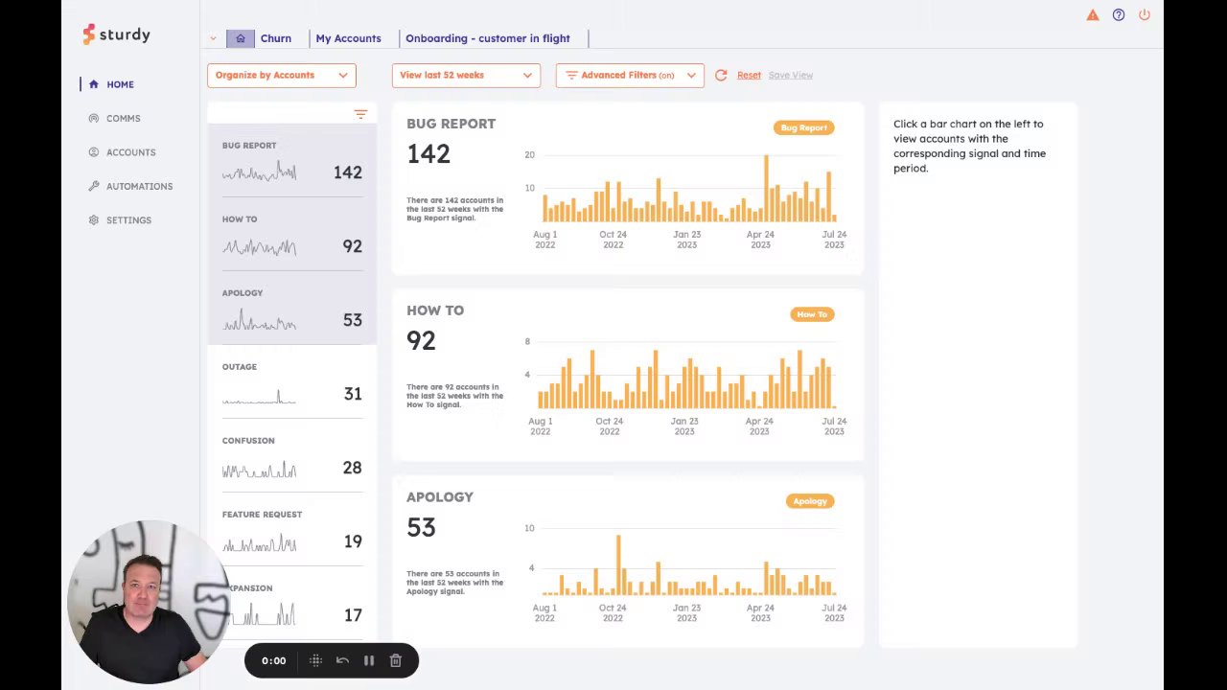Viewport: 1227px width, 690px height.
Task: Open the View last 52 weeks dropdown
Action: pos(465,75)
